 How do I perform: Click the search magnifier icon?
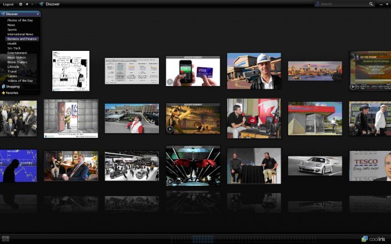pos(371,4)
